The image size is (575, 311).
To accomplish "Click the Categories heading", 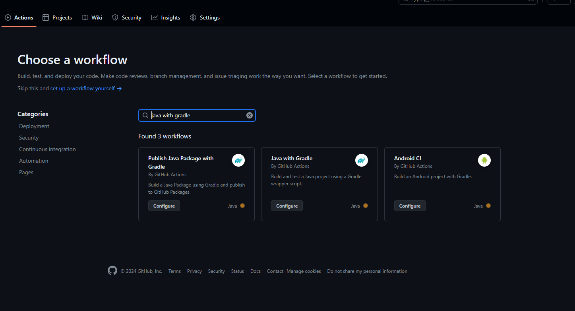I will [33, 114].
